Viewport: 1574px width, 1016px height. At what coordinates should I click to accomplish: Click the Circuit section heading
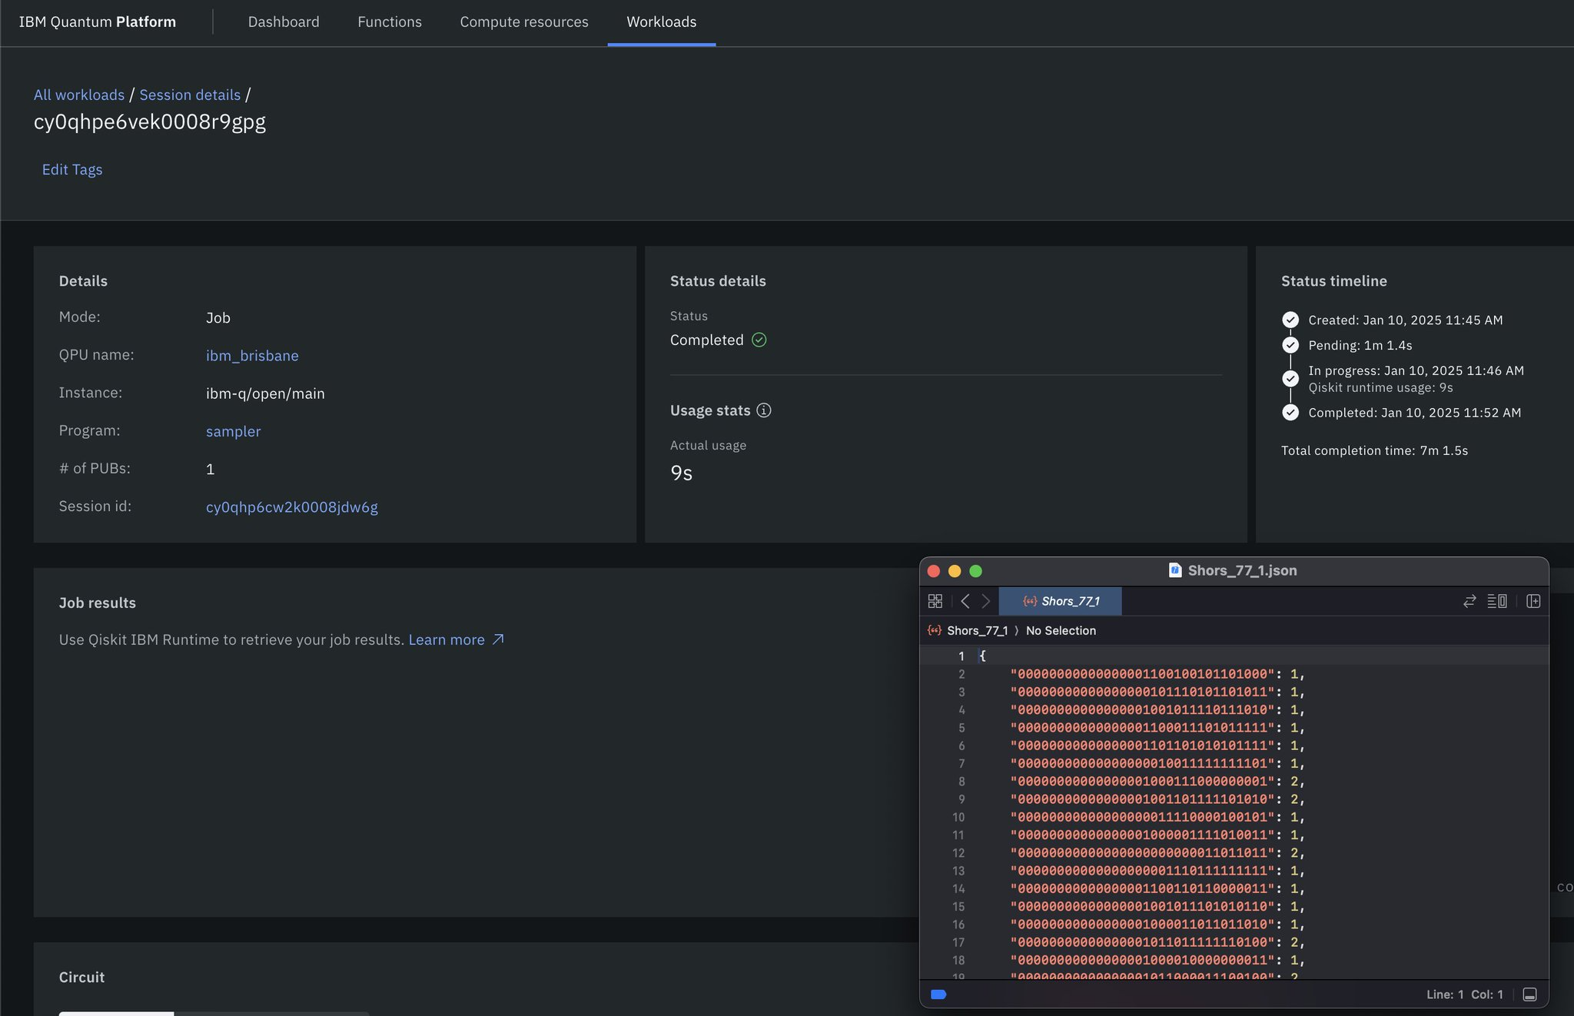[x=81, y=977]
